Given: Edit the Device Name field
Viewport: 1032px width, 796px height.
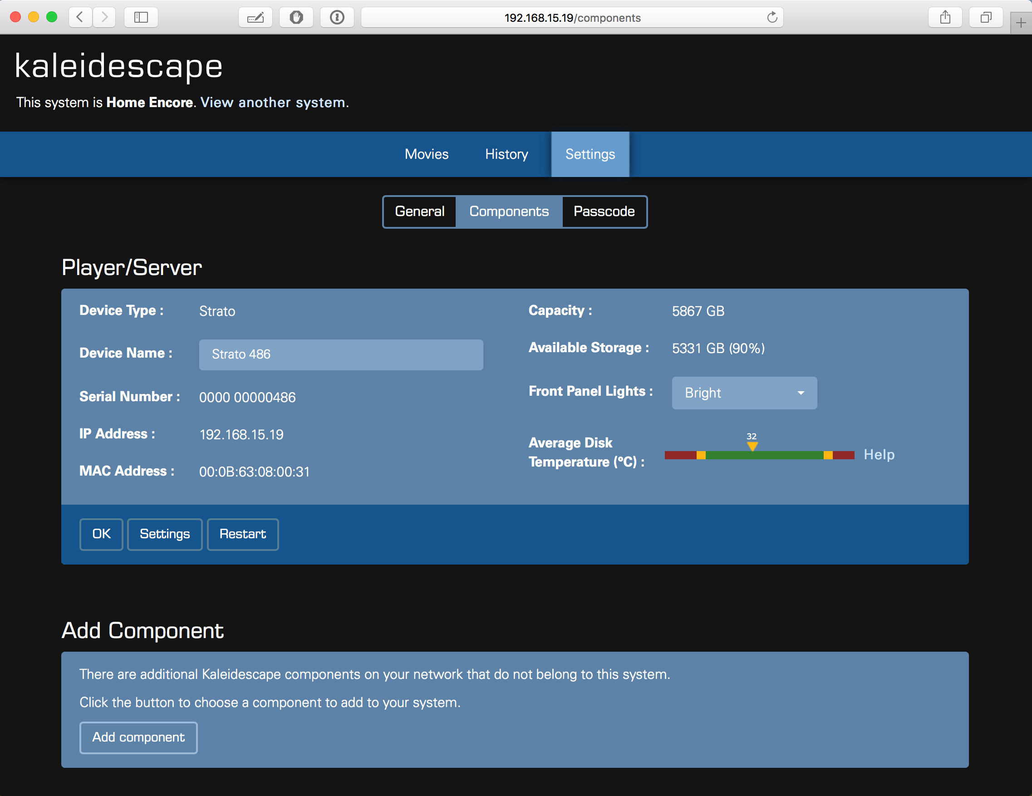Looking at the screenshot, I should pyautogui.click(x=341, y=354).
